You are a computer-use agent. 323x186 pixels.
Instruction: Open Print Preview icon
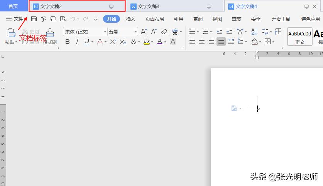point(63,19)
